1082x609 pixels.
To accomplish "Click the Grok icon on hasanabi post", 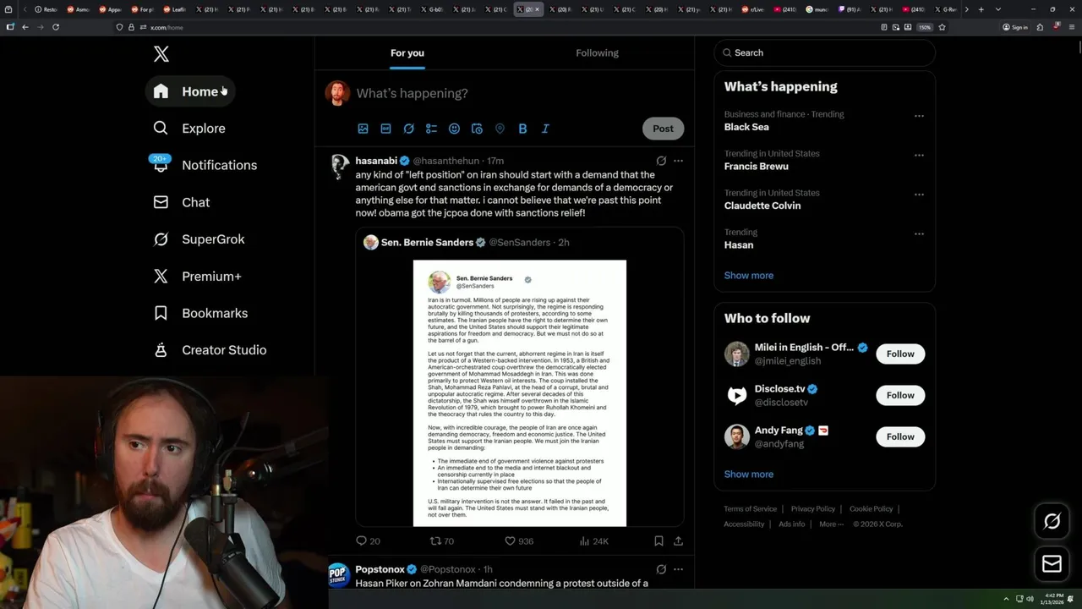I will pyautogui.click(x=661, y=161).
